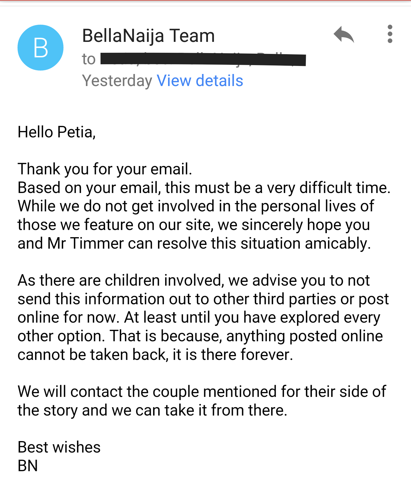Select the "Based on your email" sentence
411x501 pixels.
pyautogui.click(x=204, y=188)
